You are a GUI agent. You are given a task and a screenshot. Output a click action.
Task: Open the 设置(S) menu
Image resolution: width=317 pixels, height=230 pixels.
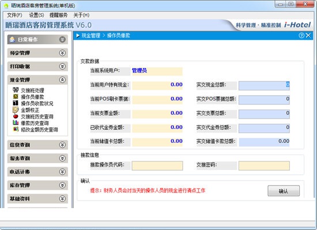tap(36, 15)
